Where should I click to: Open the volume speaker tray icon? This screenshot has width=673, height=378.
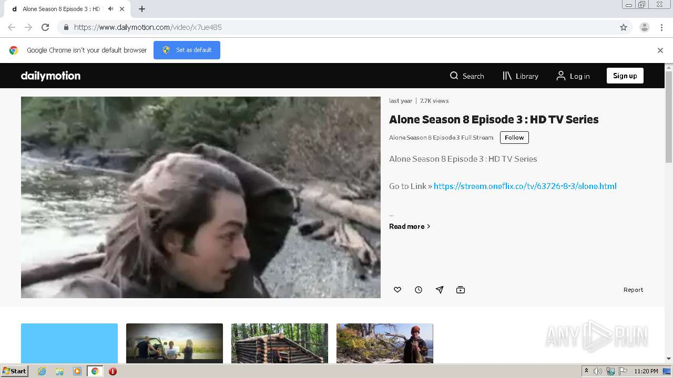(x=598, y=371)
